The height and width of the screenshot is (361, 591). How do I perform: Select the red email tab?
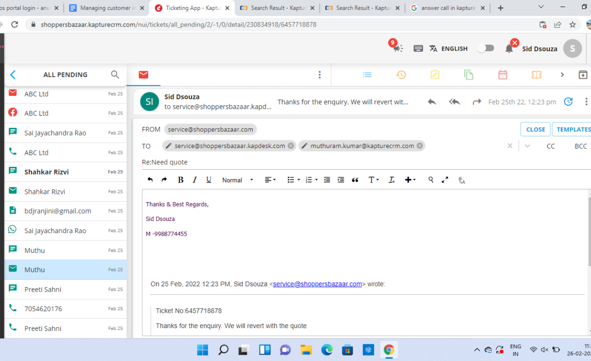pyautogui.click(x=143, y=75)
